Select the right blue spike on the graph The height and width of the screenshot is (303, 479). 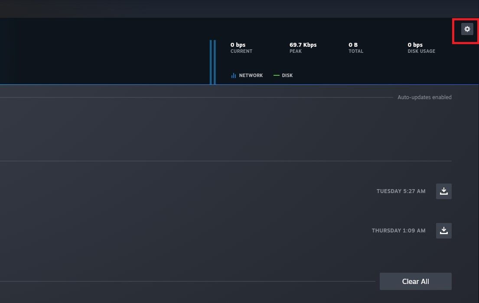[x=215, y=61]
